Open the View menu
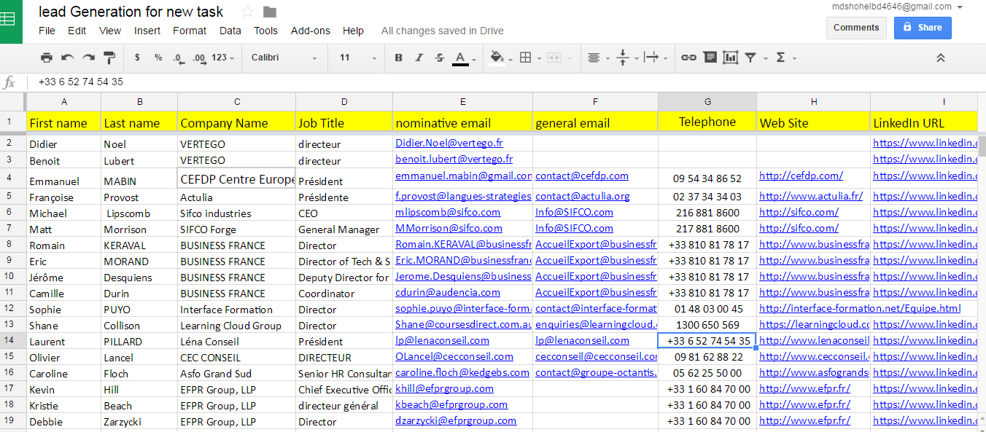The image size is (986, 432). coord(110,31)
